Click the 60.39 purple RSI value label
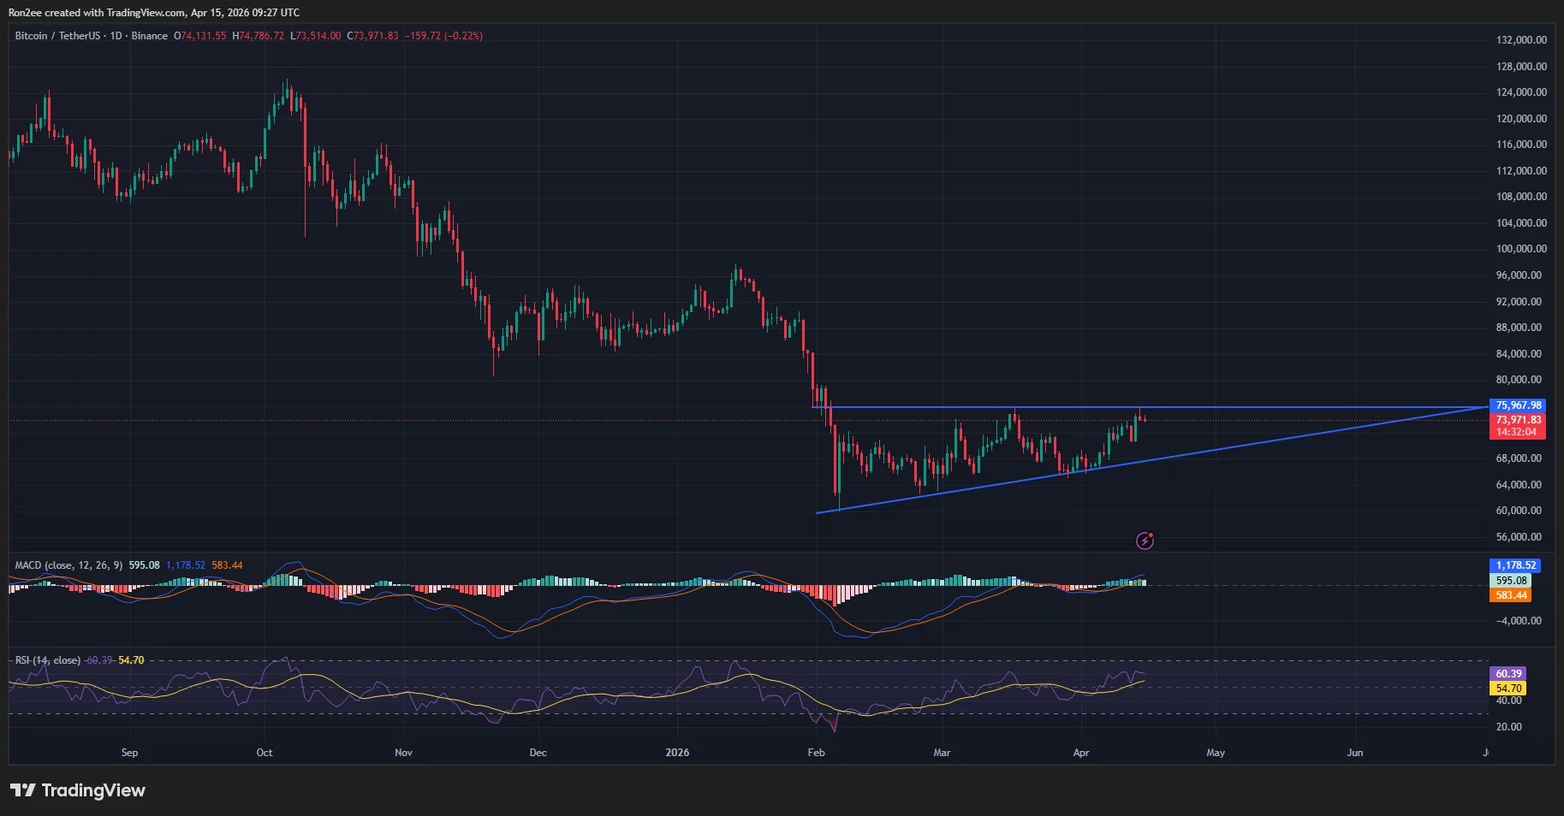The width and height of the screenshot is (1564, 816). tap(1508, 674)
